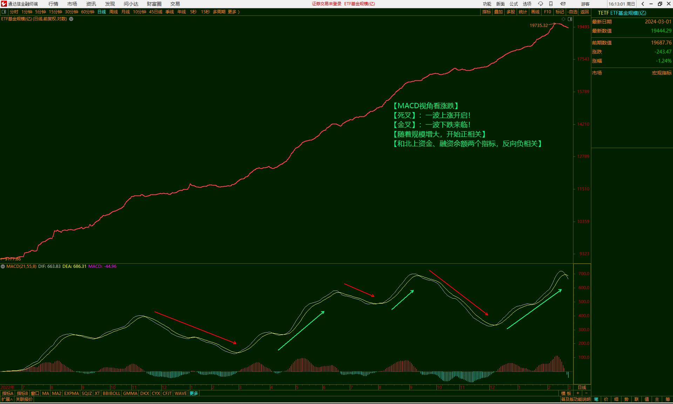Open the 资讯 menu
Screen dimensions: 673x404
[91, 4]
